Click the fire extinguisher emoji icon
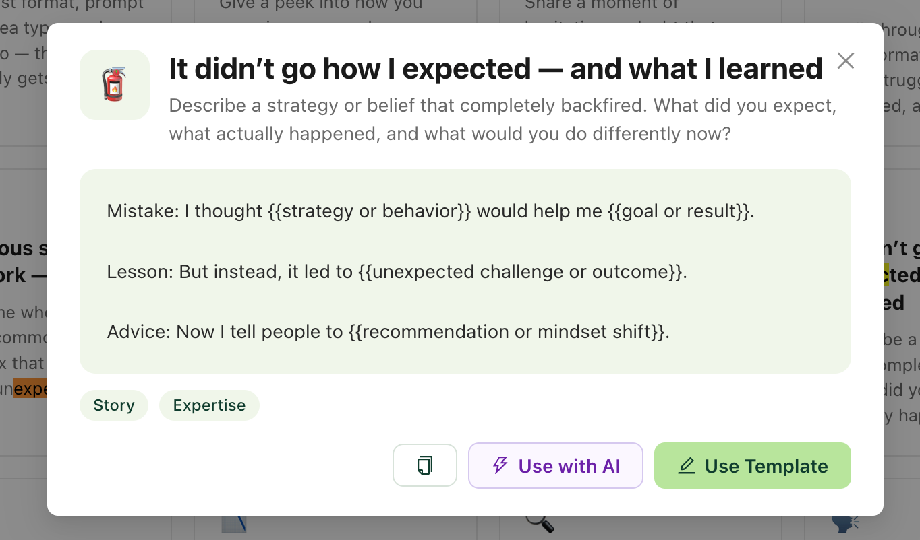Screen dimensions: 920x540 click(x=114, y=85)
